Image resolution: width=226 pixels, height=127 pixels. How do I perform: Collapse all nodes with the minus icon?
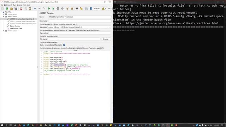(x=39, y=8)
